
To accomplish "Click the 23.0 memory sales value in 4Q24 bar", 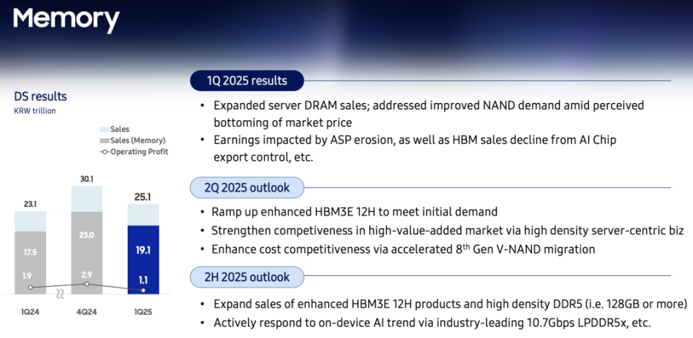I will click(87, 235).
